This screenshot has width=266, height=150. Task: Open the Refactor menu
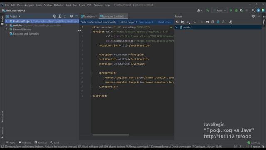59,5
